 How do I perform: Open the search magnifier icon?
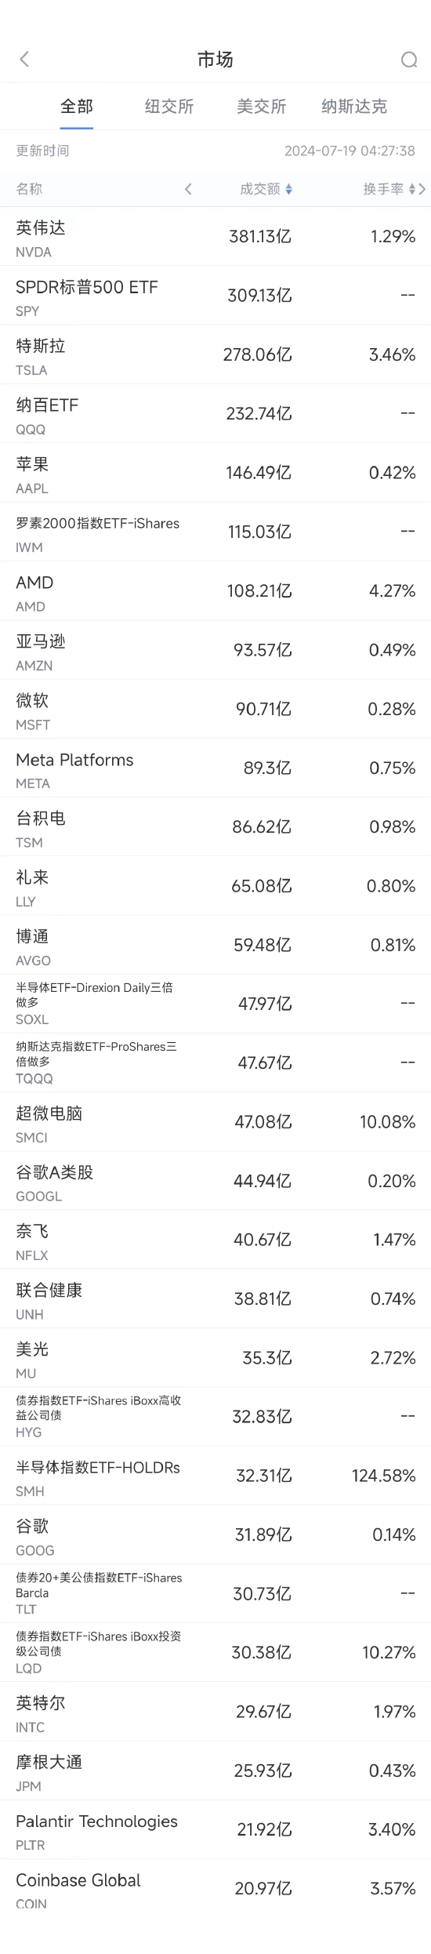click(409, 60)
